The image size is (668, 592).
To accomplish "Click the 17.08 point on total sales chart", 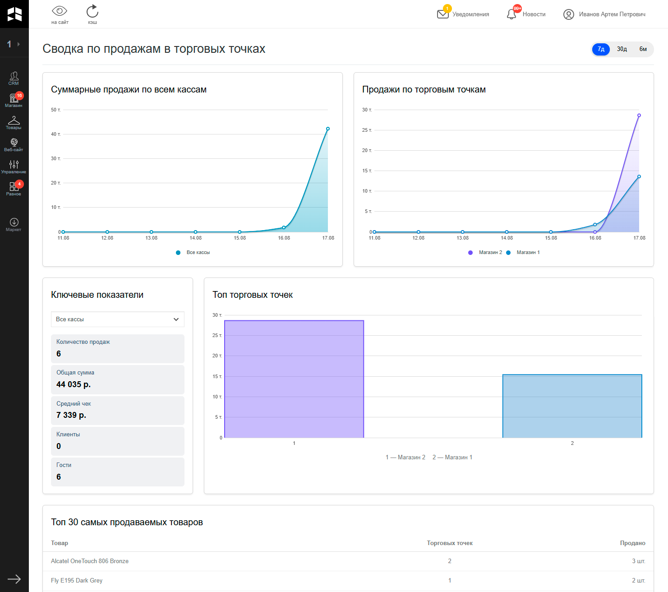I will (328, 129).
